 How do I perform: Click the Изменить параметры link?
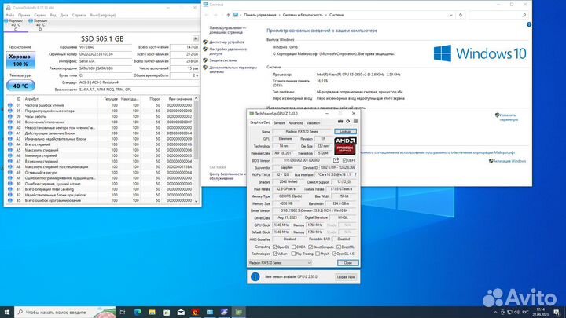pos(509,117)
